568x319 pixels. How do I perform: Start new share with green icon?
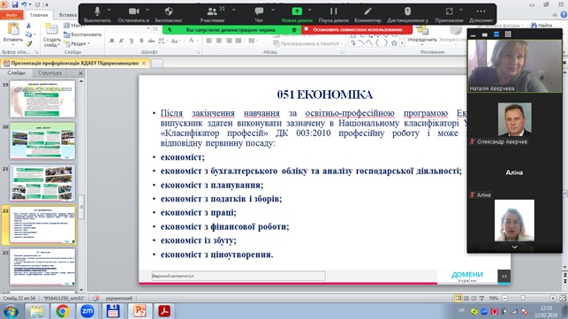pyautogui.click(x=297, y=14)
